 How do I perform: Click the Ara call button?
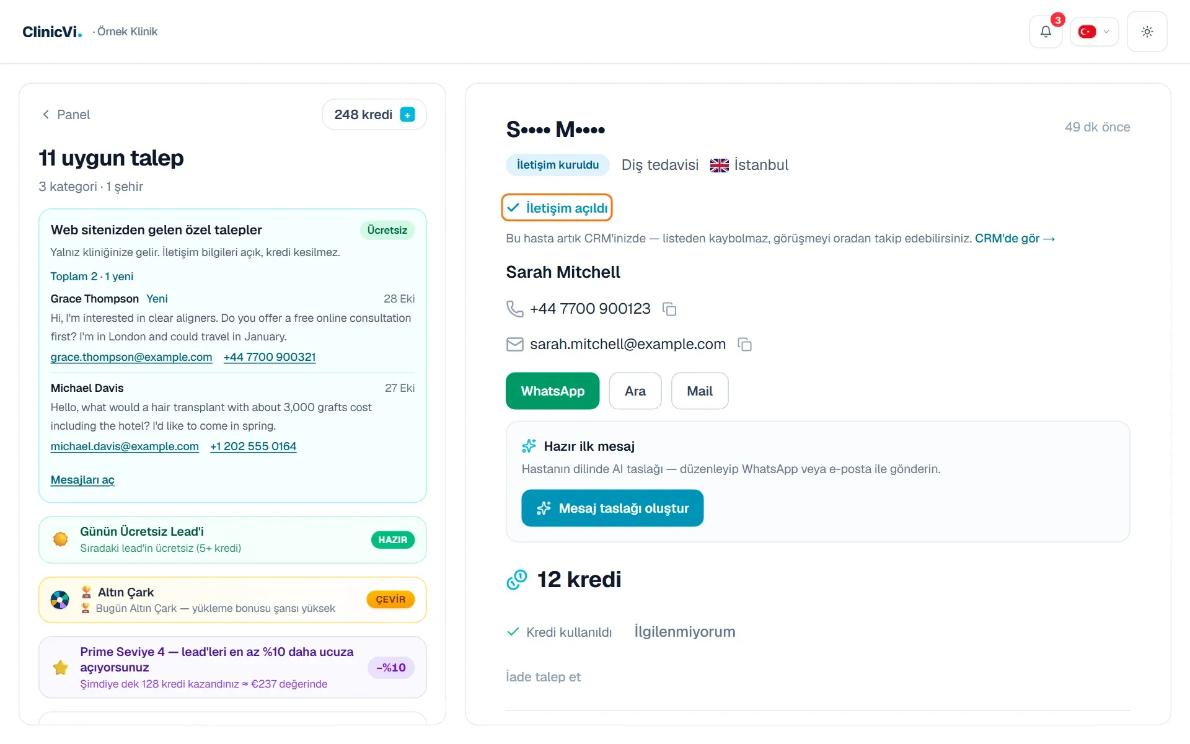(x=635, y=391)
